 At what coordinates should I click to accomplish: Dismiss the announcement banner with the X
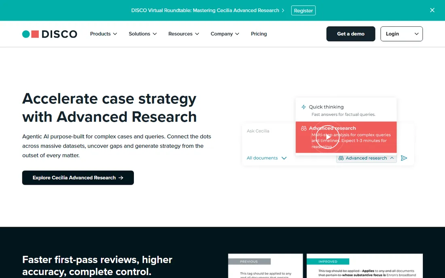(x=432, y=10)
